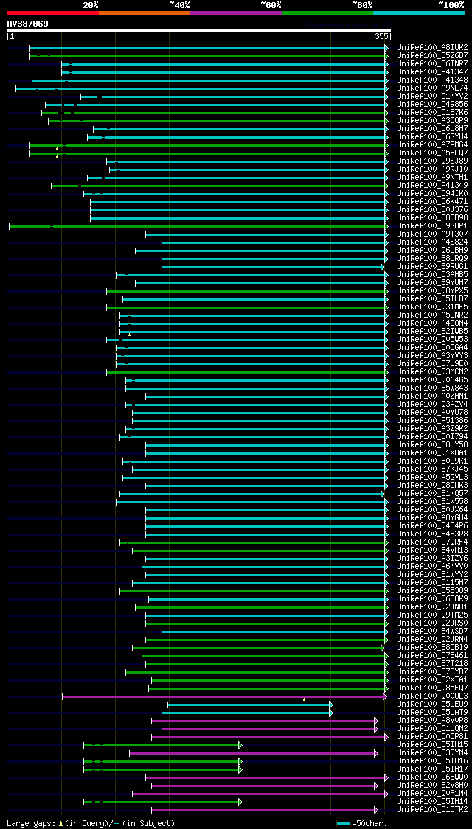The image size is (472, 829).
Task: Click the '=50char.' scale legend
Action: (x=362, y=823)
